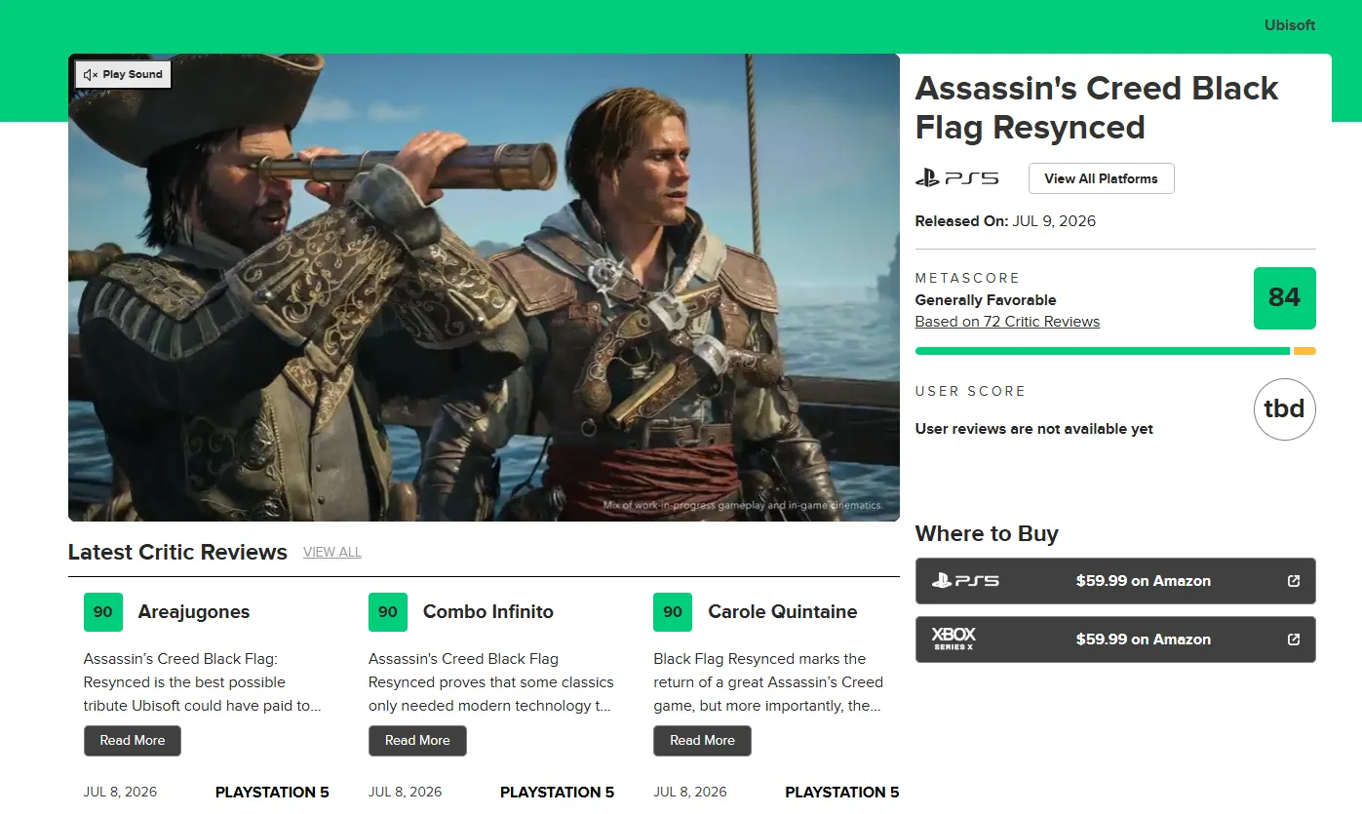
Task: Click the PS5 platform logo under title
Action: (956, 178)
